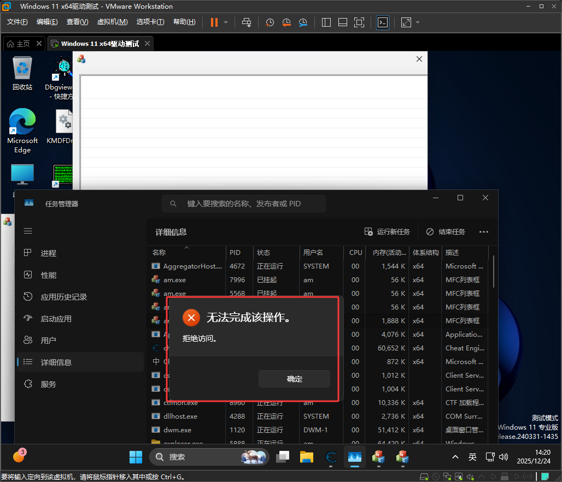Enter full screen mode icon in VMware
This screenshot has width=562, height=482.
click(x=359, y=22)
